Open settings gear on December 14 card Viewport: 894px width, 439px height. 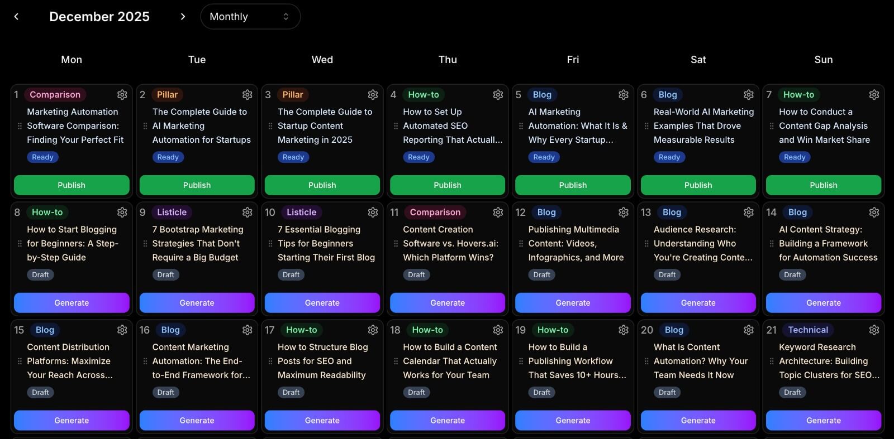click(874, 213)
